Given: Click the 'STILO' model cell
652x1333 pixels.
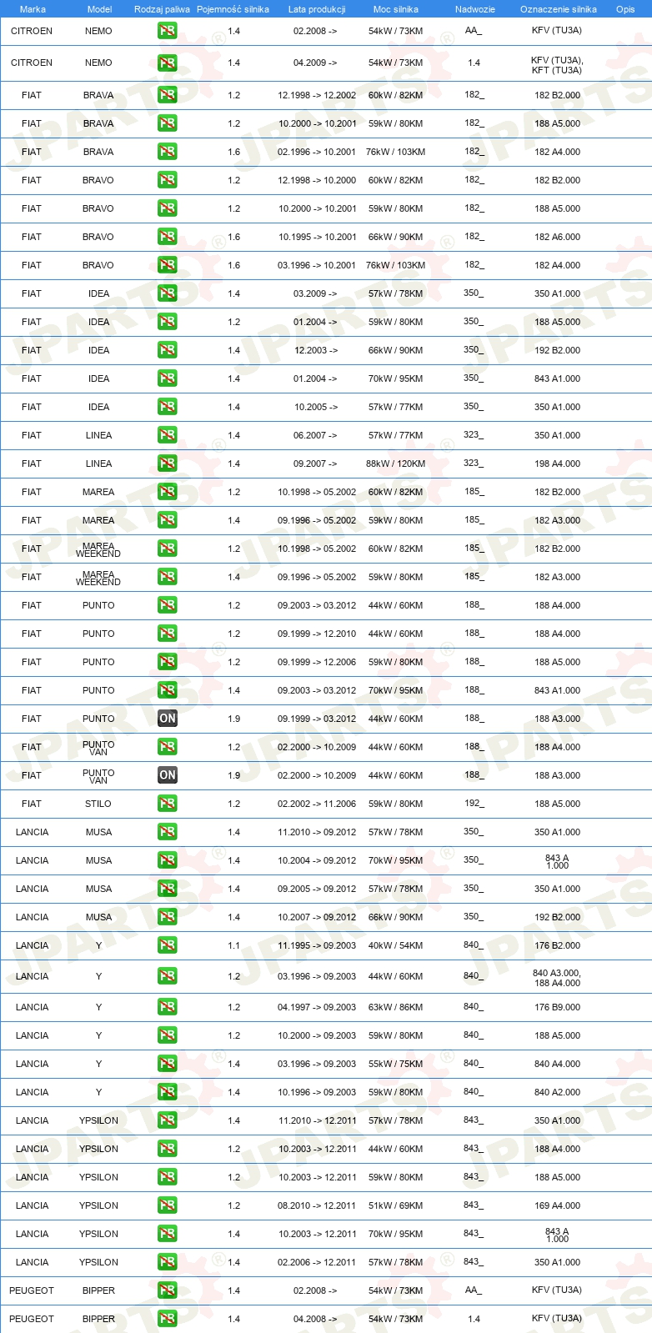Looking at the screenshot, I should [x=98, y=804].
